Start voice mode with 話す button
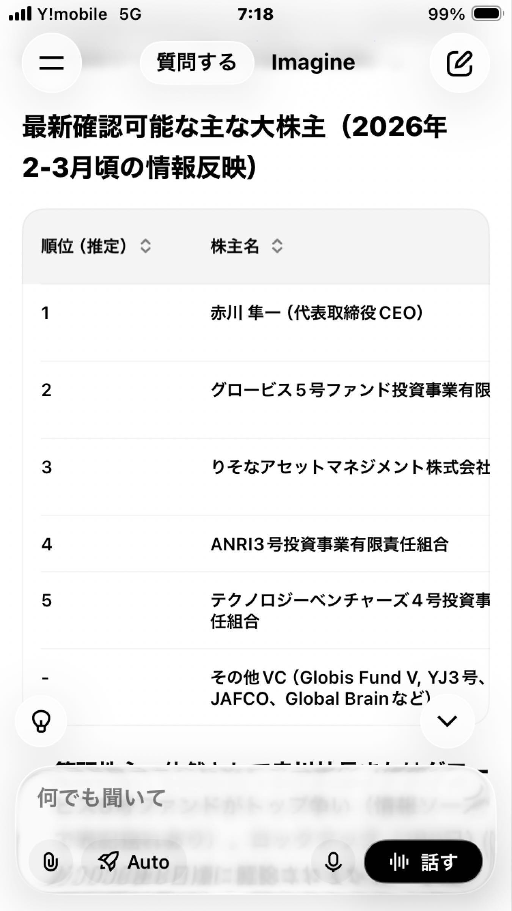This screenshot has width=512, height=911. (423, 862)
